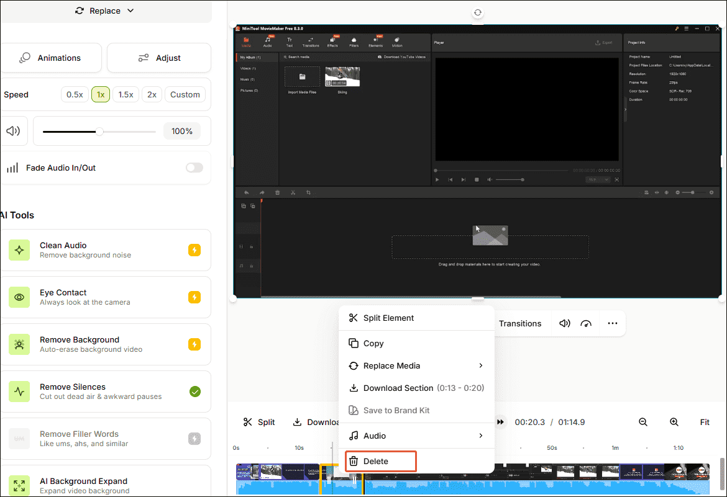Image resolution: width=727 pixels, height=497 pixels.
Task: Select the Eye Contact tool
Action: pos(105,297)
